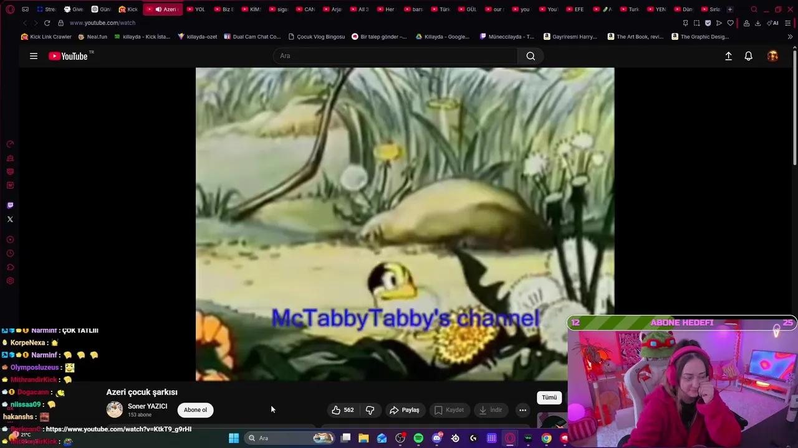Open the GX Cleaner sidebar icon
The height and width of the screenshot is (448, 798).
pos(10,158)
